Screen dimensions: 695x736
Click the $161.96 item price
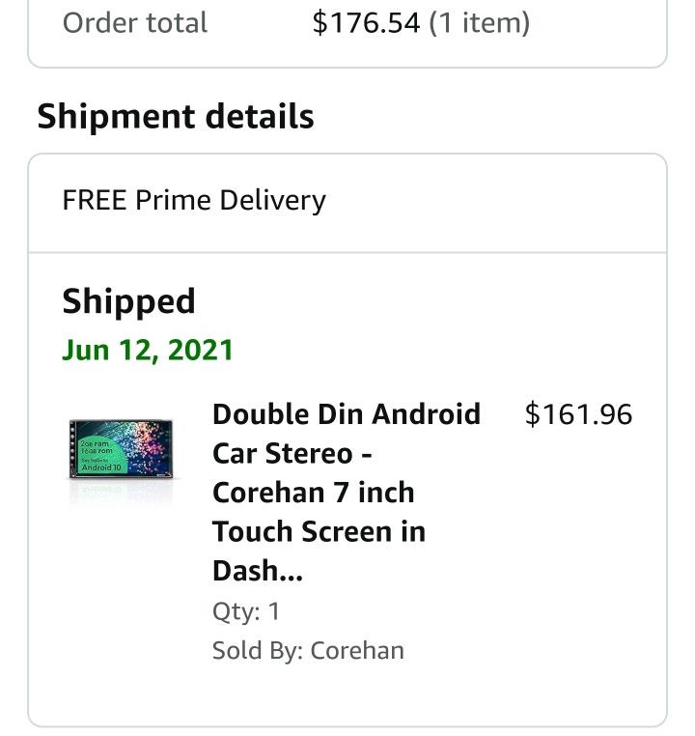(x=578, y=414)
